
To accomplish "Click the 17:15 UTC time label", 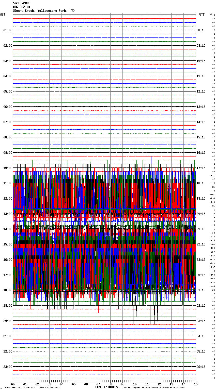I will pyautogui.click(x=201, y=168).
